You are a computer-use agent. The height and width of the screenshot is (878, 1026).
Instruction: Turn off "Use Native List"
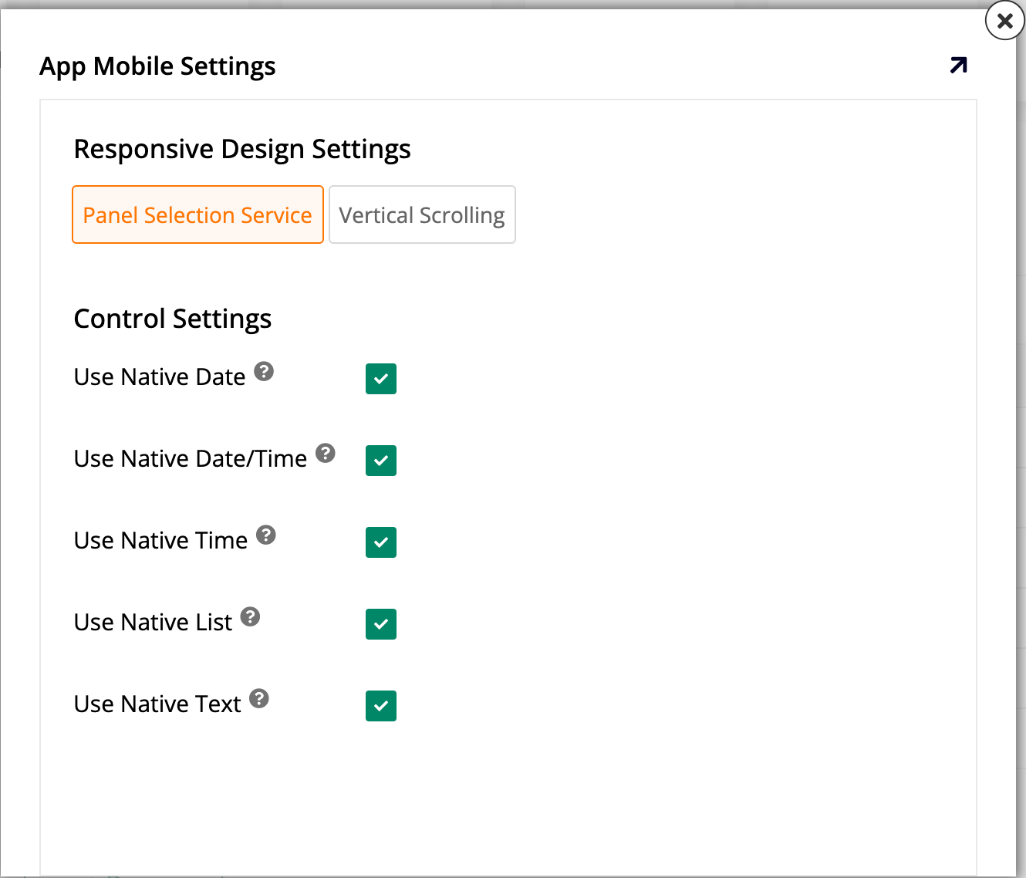click(x=380, y=624)
